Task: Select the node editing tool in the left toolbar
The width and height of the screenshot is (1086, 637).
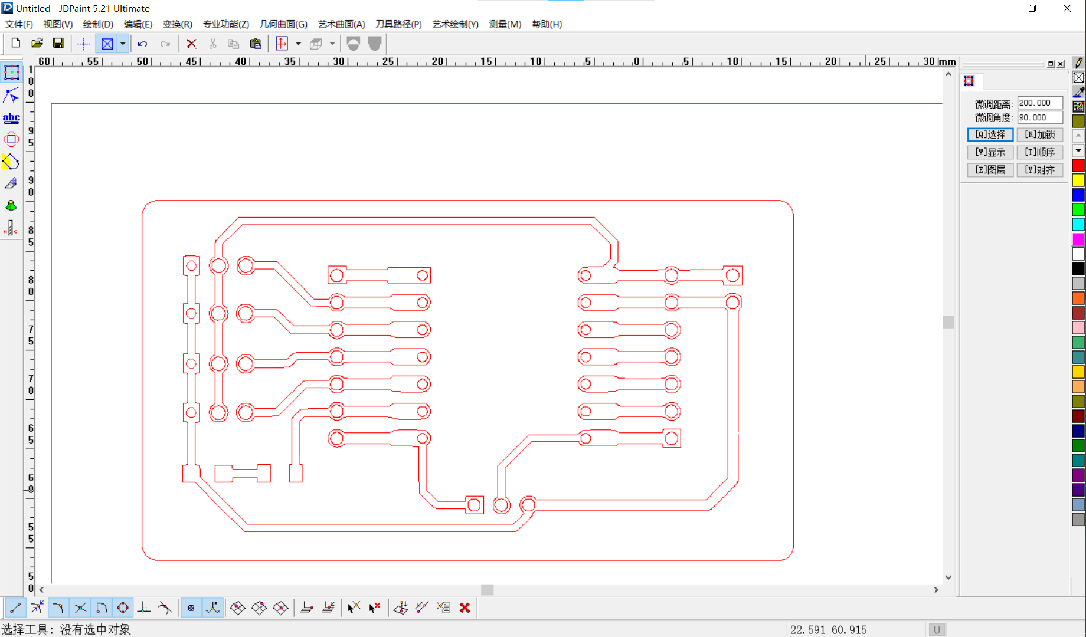Action: [11, 94]
